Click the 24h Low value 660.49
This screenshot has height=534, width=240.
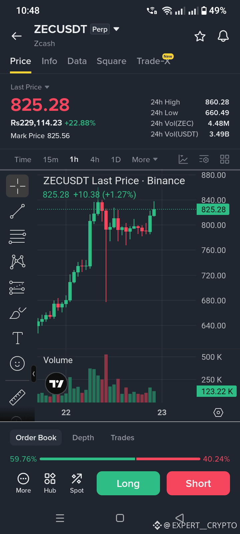[x=217, y=113]
